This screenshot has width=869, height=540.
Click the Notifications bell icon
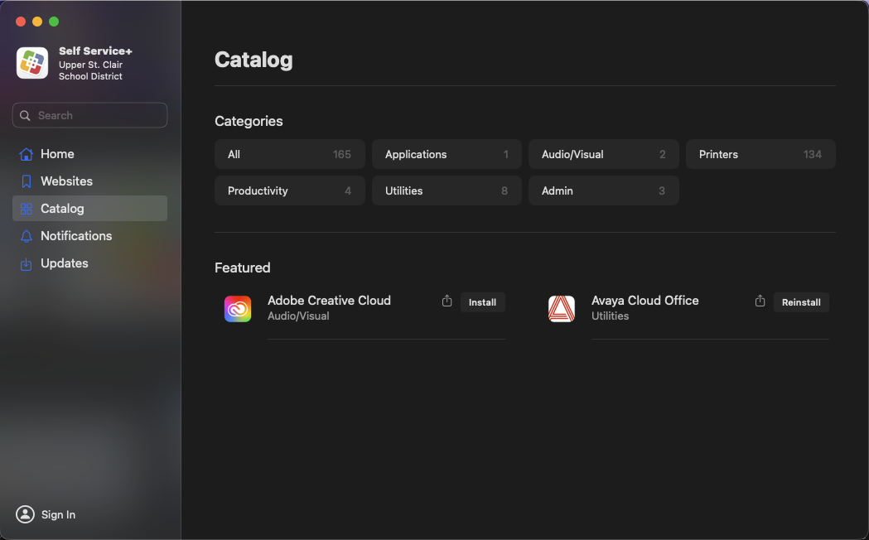(x=27, y=236)
